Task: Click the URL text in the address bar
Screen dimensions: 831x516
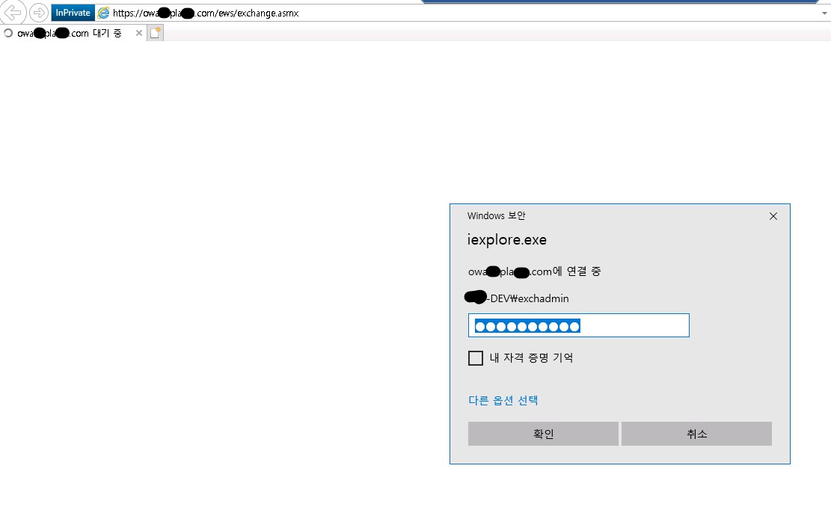Action: pyautogui.click(x=206, y=13)
